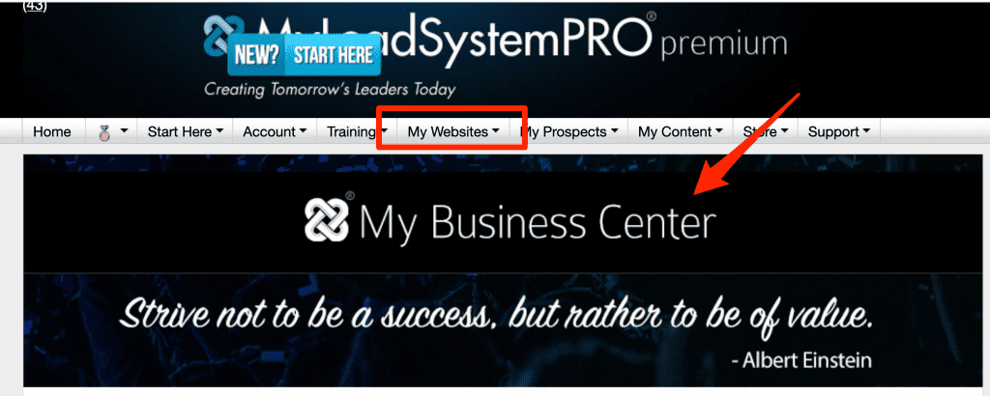Expand the Account dropdown menu

click(275, 131)
